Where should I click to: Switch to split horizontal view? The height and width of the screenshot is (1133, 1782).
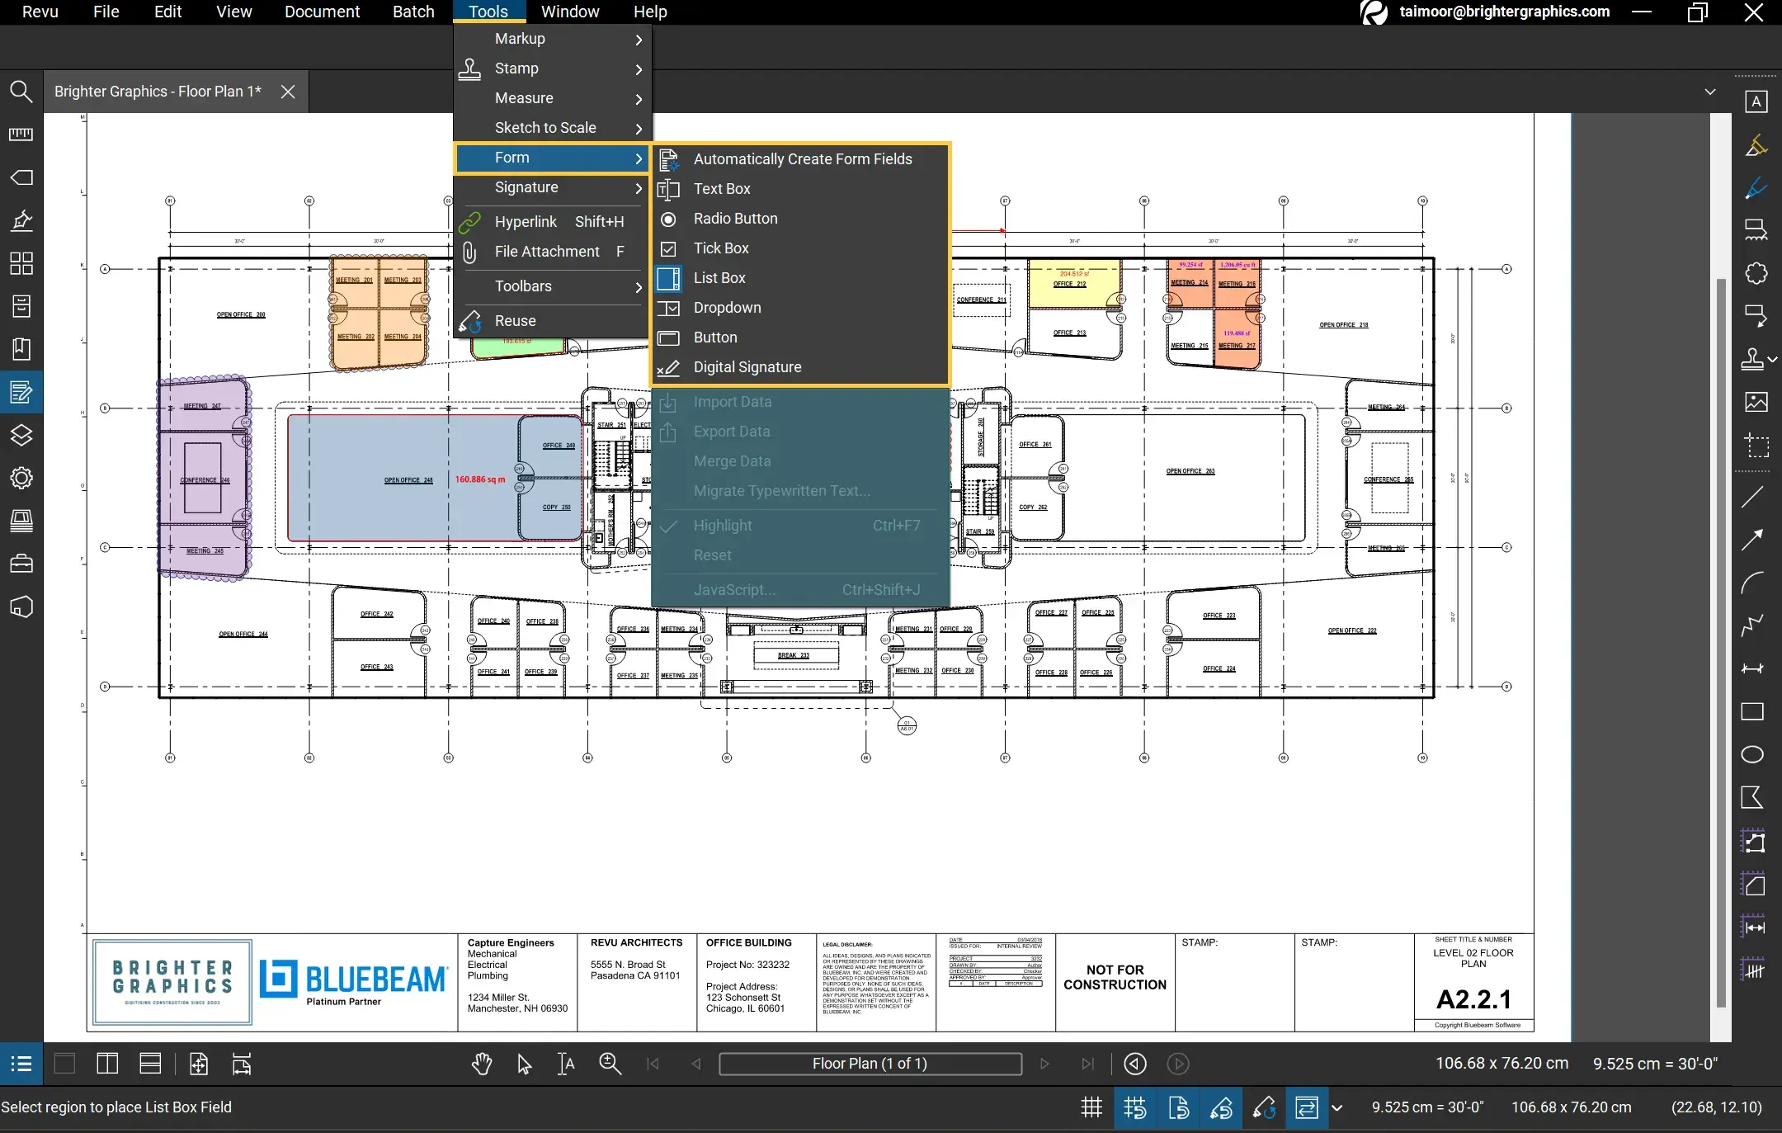tap(150, 1064)
